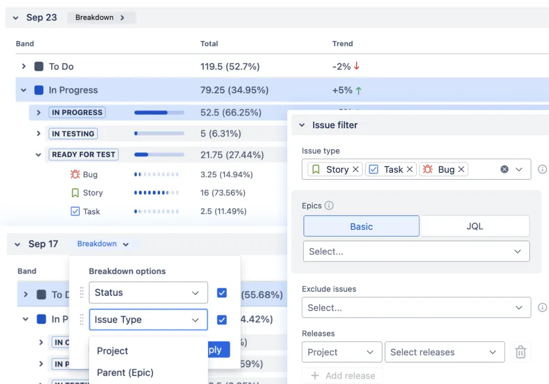Collapse the READY FOR TEST status row
The width and height of the screenshot is (549, 384).
pyautogui.click(x=38, y=155)
